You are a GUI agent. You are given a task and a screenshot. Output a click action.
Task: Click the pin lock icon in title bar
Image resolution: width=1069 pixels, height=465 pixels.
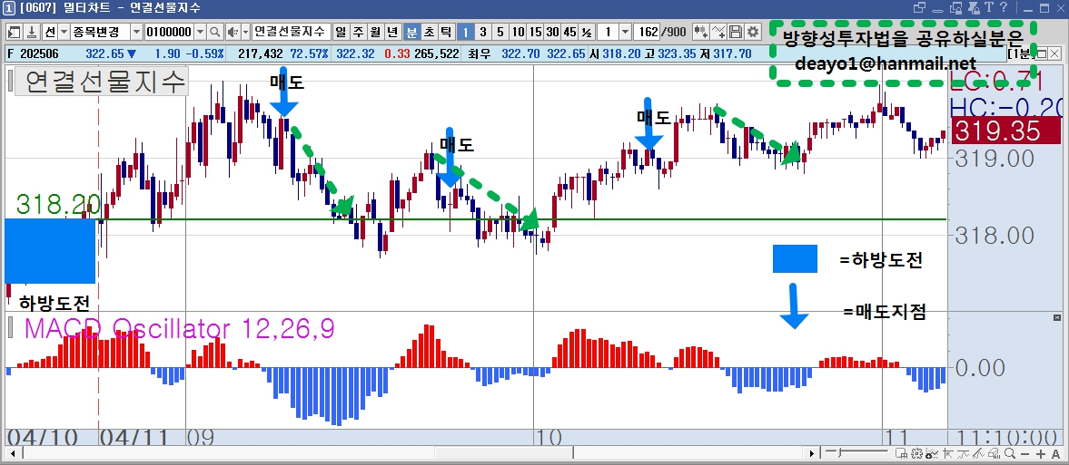coord(974,8)
